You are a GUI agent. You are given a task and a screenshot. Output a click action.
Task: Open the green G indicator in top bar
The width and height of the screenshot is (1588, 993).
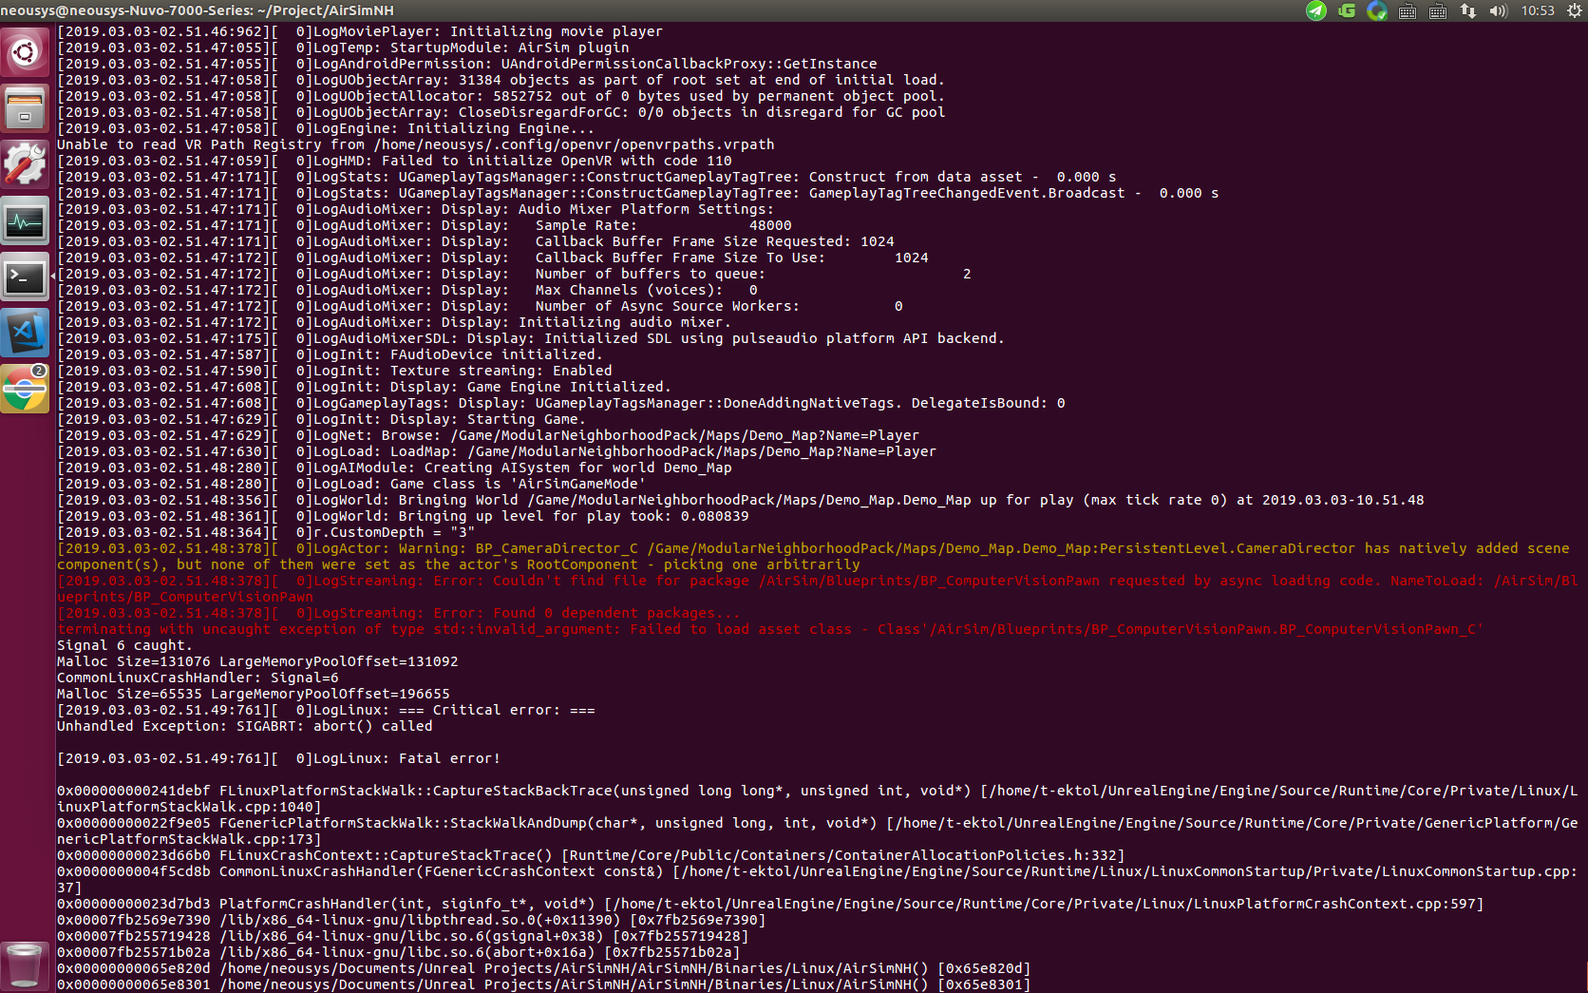[1347, 10]
